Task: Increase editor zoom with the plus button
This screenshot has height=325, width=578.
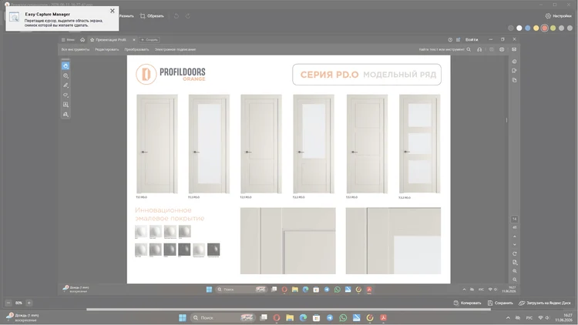Action: pos(29,303)
